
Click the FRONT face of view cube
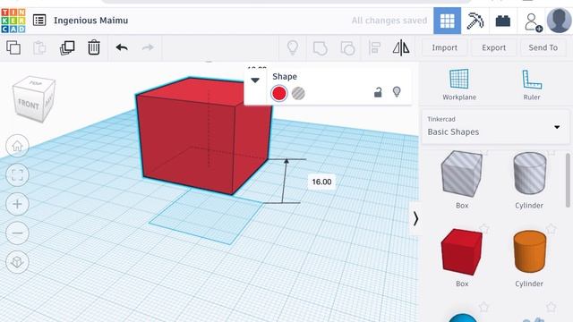29,105
